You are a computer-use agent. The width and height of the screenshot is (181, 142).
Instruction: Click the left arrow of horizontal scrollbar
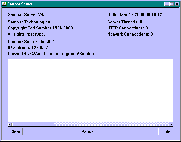(10, 124)
